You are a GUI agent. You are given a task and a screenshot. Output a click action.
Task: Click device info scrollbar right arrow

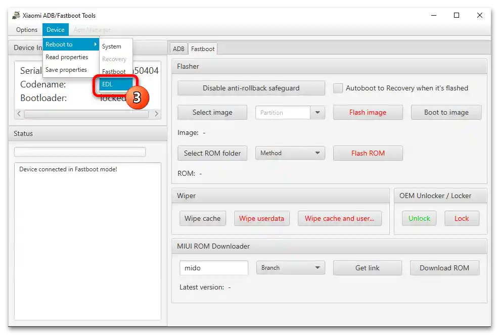(x=156, y=114)
